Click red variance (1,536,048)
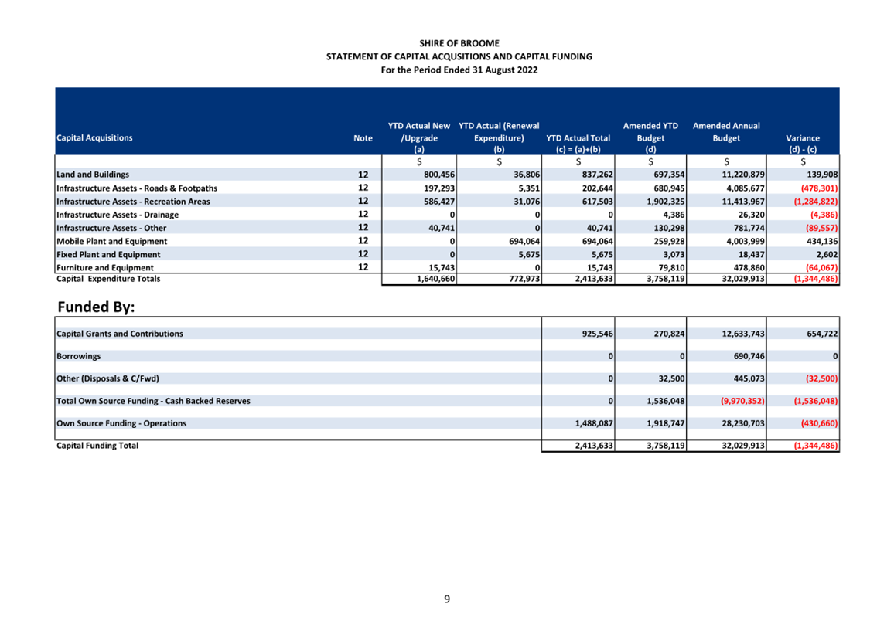The image size is (894, 631). pyautogui.click(x=816, y=402)
